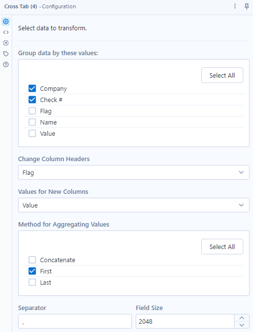This screenshot has height=332, width=253.
Task: Check the Flag group field
Action: tap(32, 111)
